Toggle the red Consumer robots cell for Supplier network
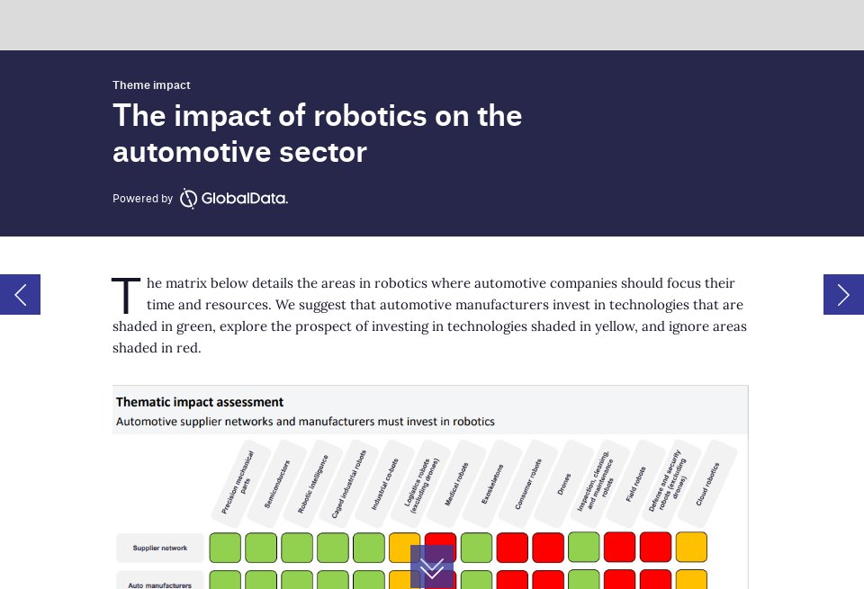This screenshot has width=864, height=589. click(512, 548)
